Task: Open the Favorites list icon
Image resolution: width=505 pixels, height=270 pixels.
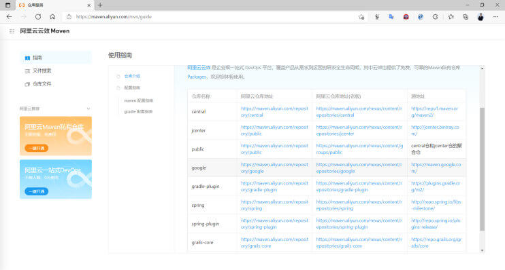Action: point(451,17)
